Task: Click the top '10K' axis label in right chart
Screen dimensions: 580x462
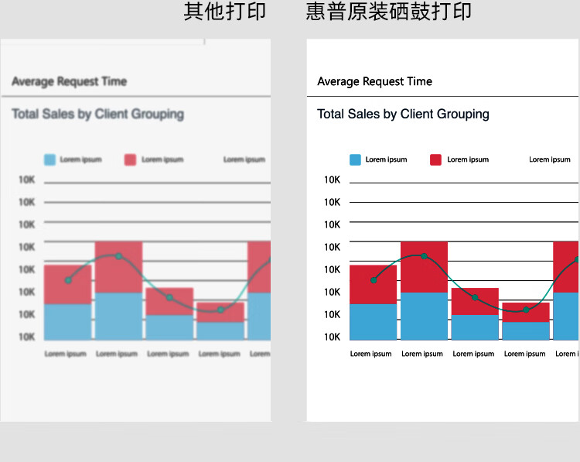Action: (x=333, y=180)
